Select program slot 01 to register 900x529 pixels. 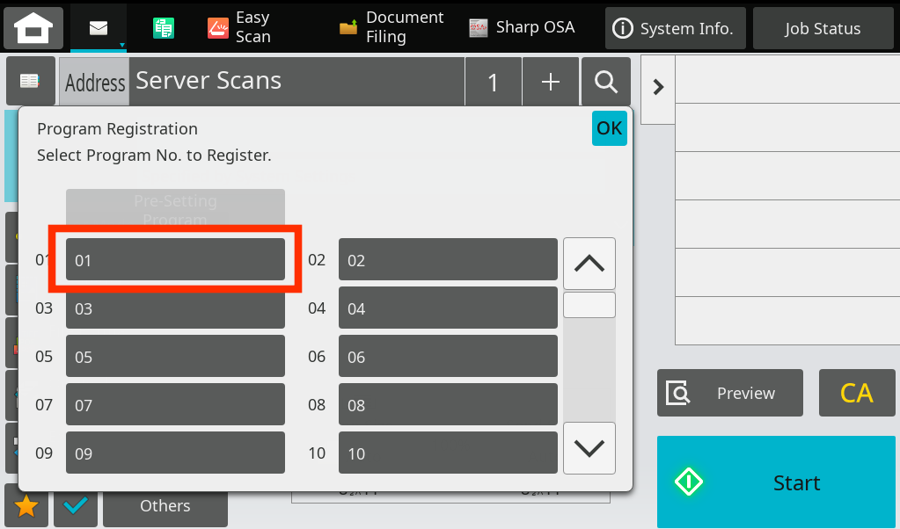[x=175, y=259]
